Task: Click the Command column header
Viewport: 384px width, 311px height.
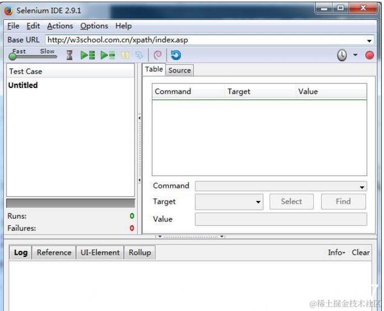Action: click(x=188, y=92)
